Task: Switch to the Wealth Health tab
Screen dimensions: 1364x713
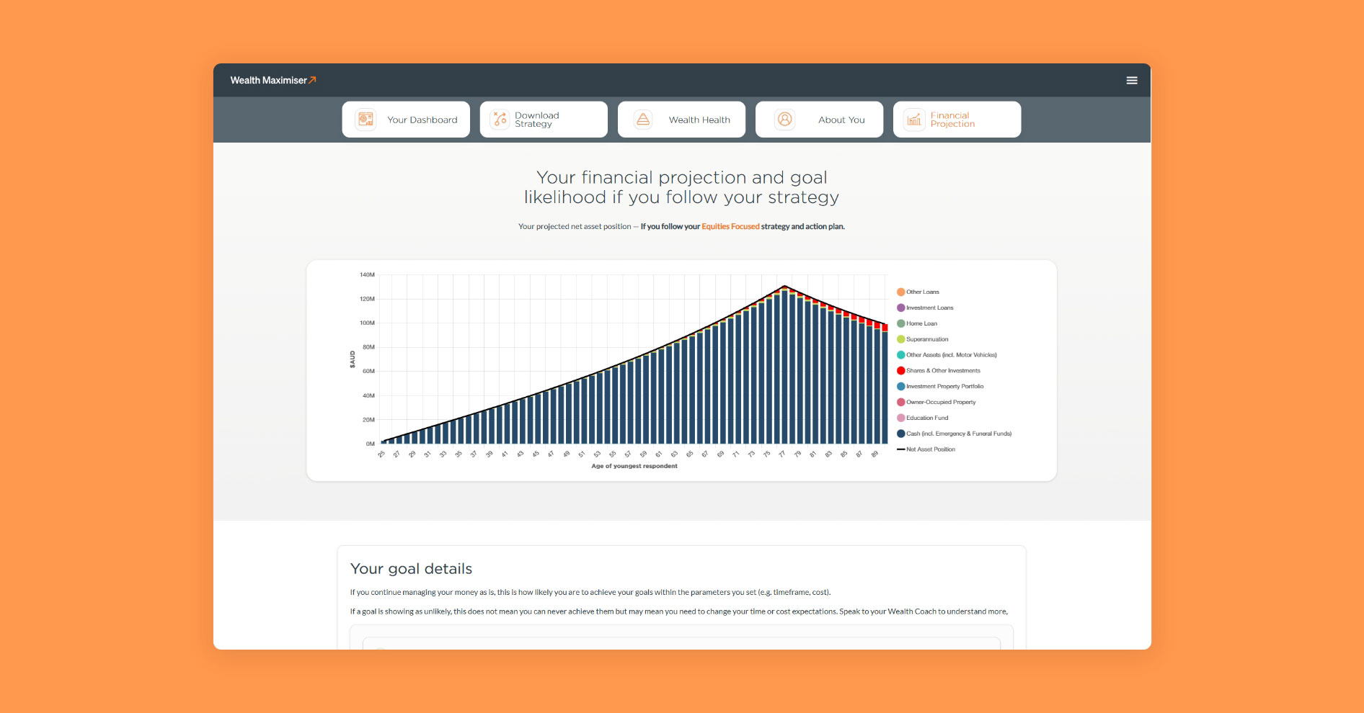Action: coord(681,119)
